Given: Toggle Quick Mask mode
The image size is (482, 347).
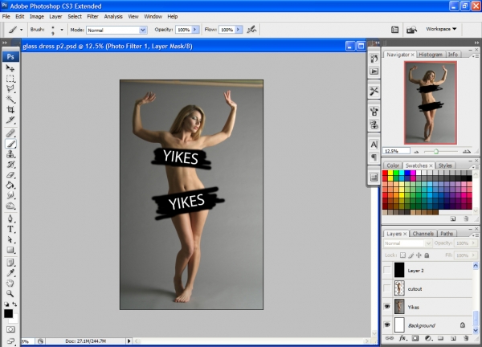Looking at the screenshot, I should coord(10,329).
